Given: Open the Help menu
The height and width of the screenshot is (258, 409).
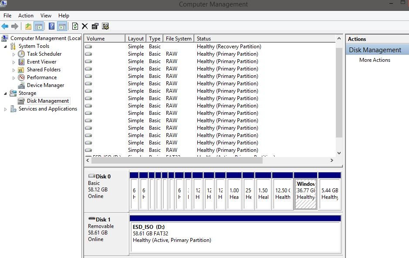Looking at the screenshot, I should (64, 16).
